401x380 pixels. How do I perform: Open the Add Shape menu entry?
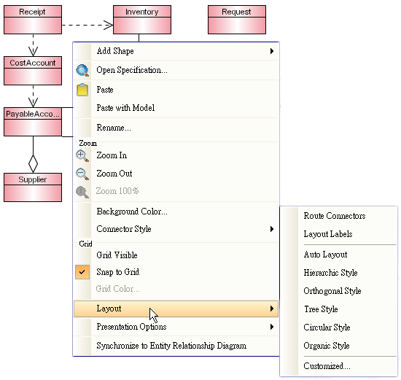pyautogui.click(x=176, y=51)
